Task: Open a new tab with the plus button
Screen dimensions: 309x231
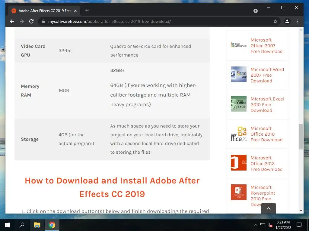Action: coord(87,11)
